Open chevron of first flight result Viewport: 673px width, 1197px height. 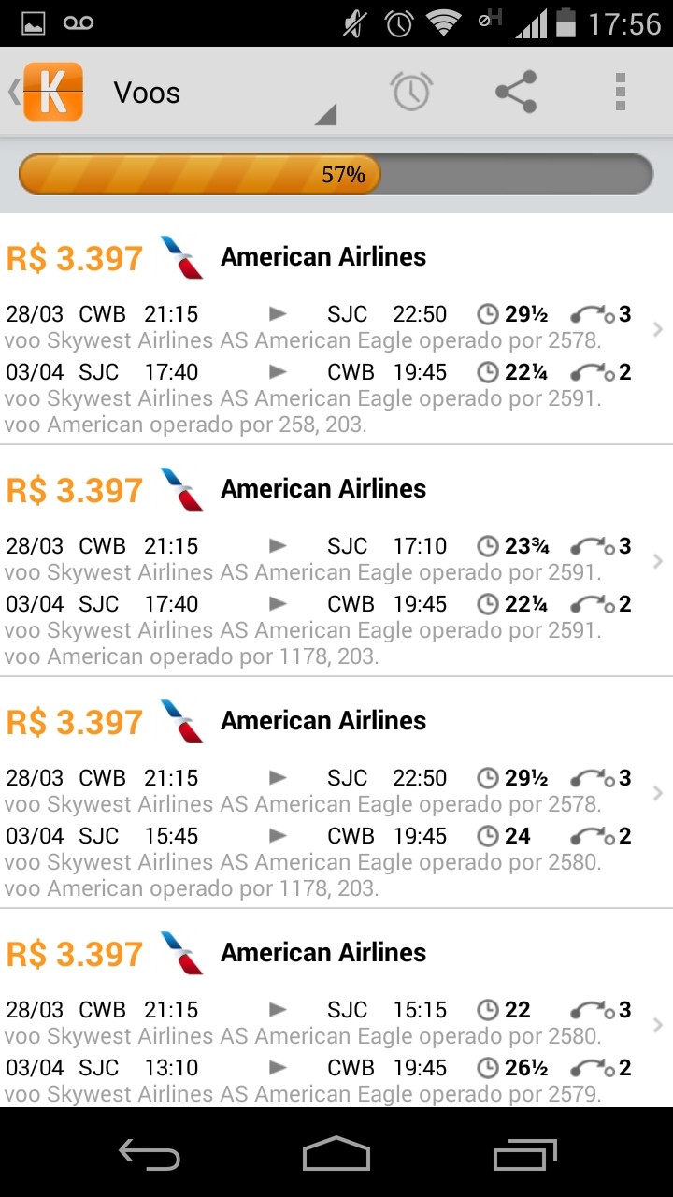[x=658, y=329]
